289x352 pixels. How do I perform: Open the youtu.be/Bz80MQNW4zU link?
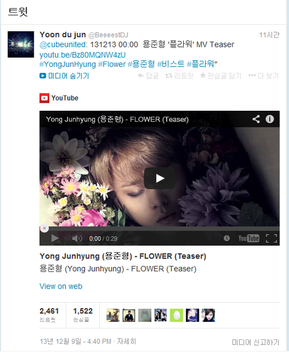(x=82, y=55)
